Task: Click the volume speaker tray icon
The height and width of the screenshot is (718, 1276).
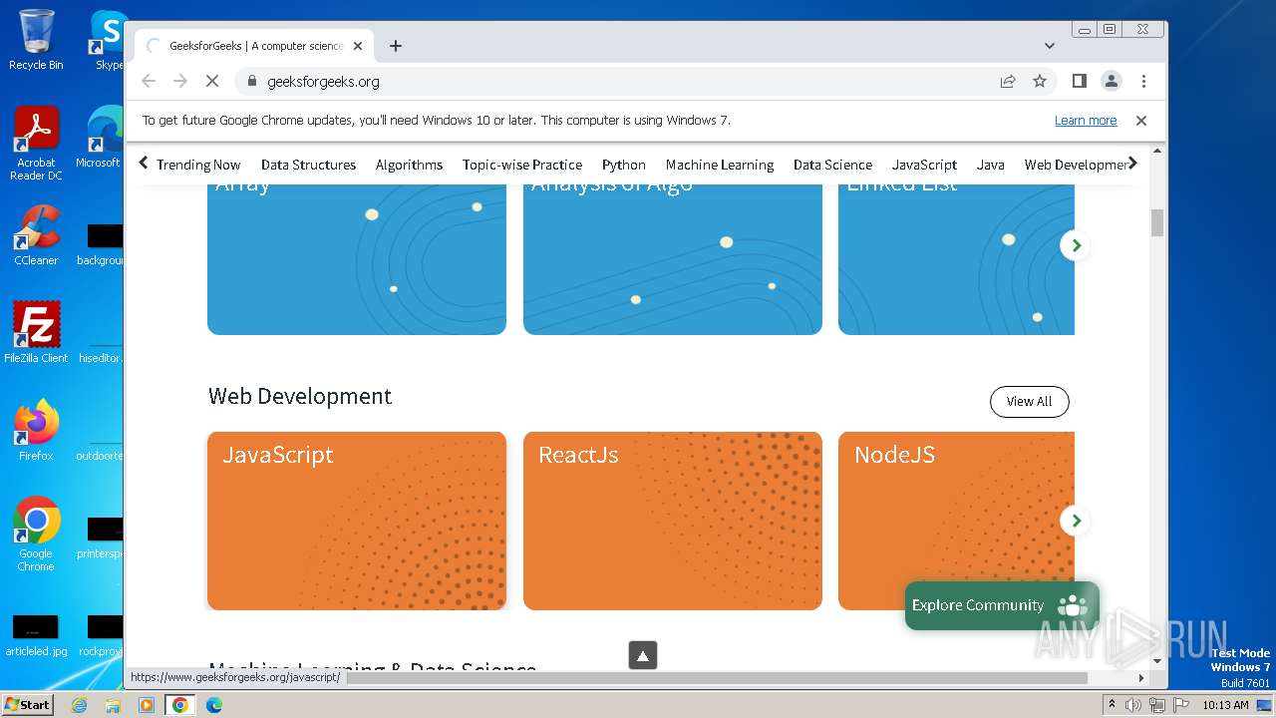Action: coord(1133,705)
